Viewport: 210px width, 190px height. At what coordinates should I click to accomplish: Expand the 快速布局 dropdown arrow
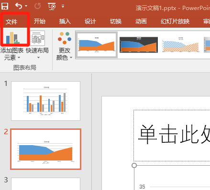coord(38,57)
